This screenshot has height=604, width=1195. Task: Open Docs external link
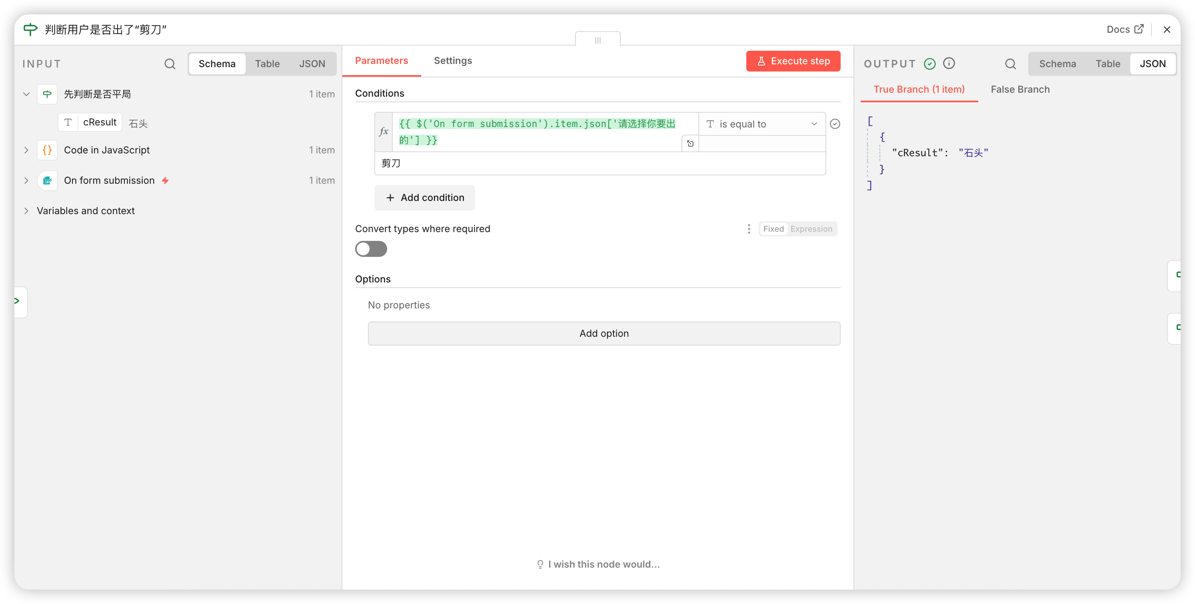tap(1125, 29)
